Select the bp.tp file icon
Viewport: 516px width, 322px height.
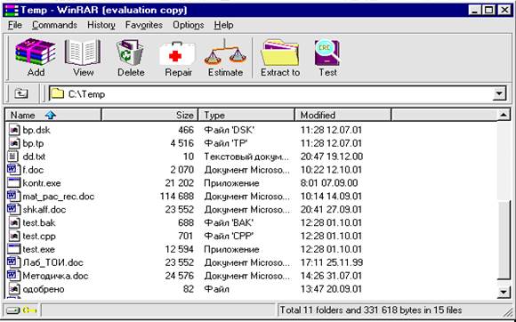[x=14, y=143]
